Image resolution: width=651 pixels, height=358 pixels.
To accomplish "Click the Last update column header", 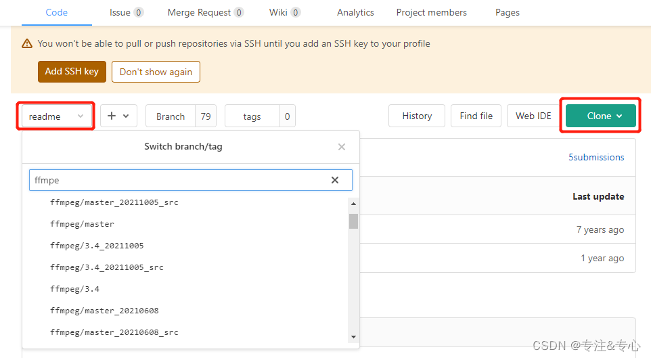I will (x=598, y=196).
